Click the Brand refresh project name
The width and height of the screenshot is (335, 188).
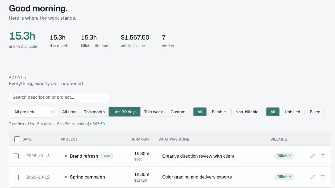pyautogui.click(x=84, y=156)
